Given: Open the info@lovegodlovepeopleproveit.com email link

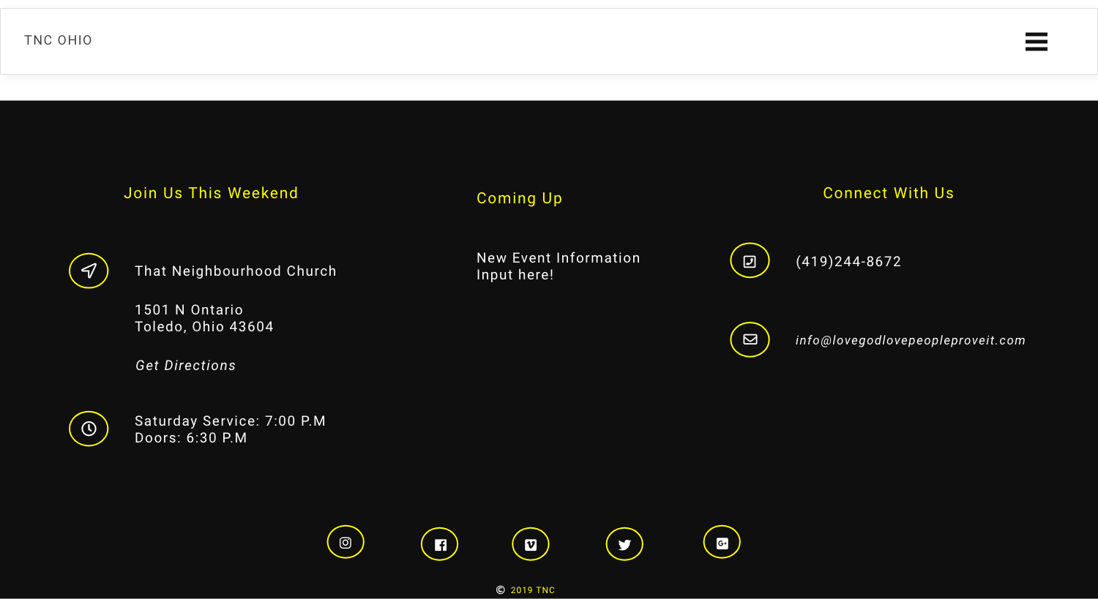Looking at the screenshot, I should (911, 340).
